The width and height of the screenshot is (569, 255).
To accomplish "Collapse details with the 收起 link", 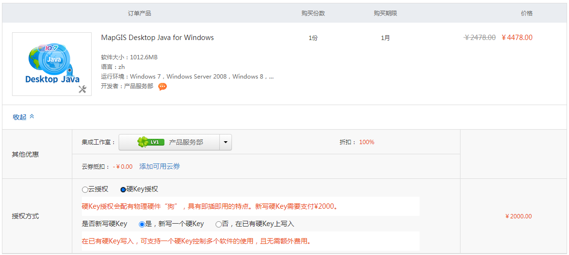I will click(x=20, y=117).
